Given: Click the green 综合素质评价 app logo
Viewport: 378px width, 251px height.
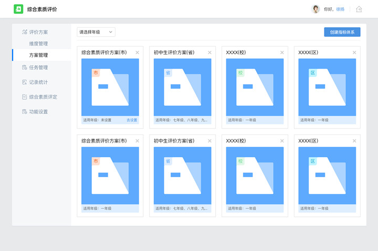Looking at the screenshot, I should click(x=18, y=9).
